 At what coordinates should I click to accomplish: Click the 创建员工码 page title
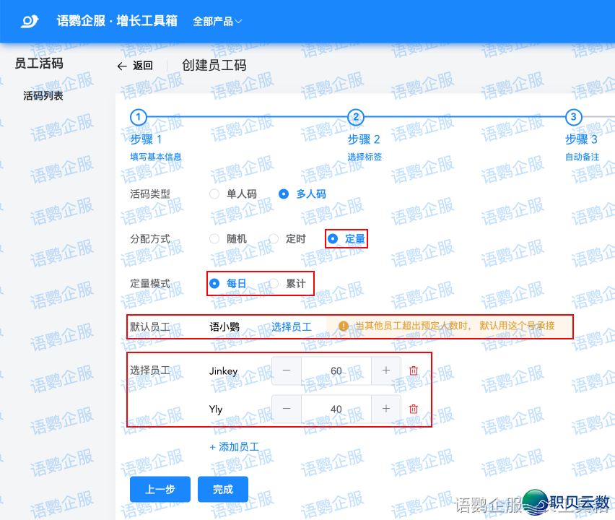click(214, 65)
